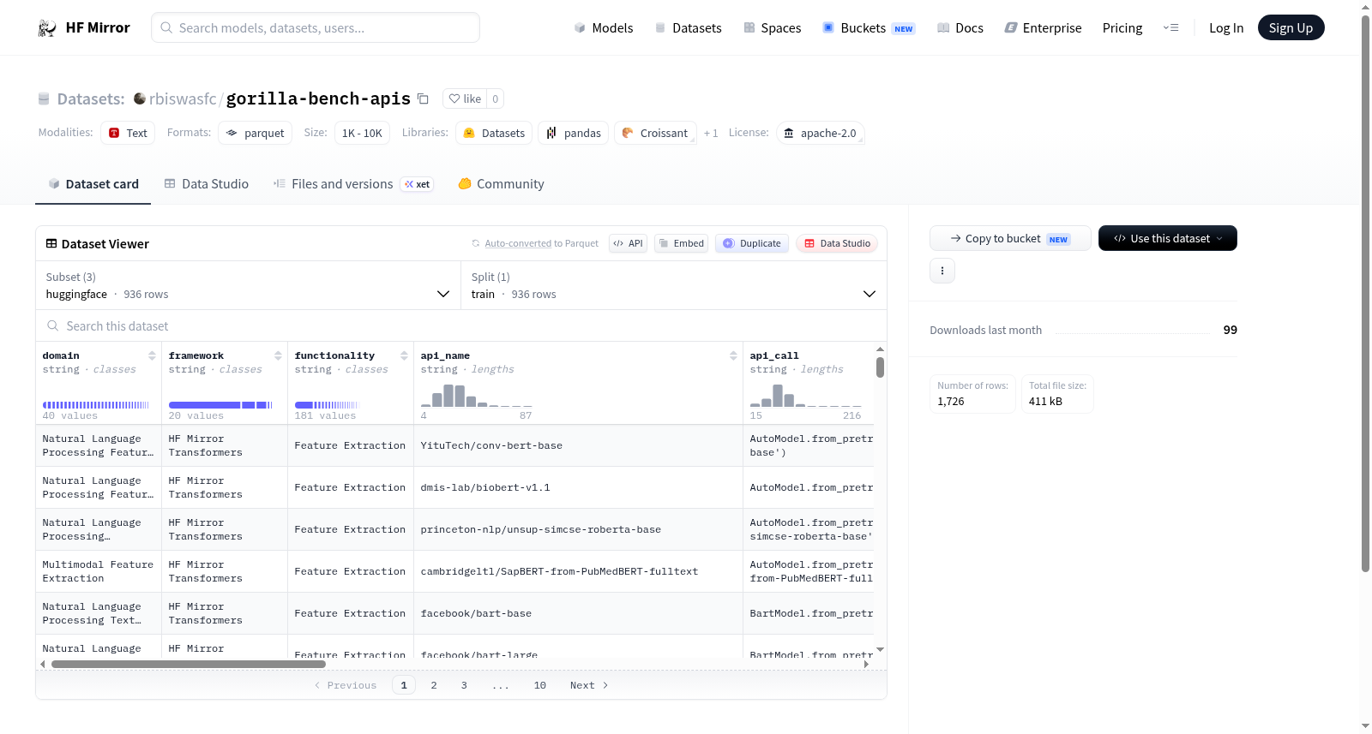This screenshot has width=1372, height=734.
Task: Focus the search models, datasets, users field
Action: coord(316,28)
